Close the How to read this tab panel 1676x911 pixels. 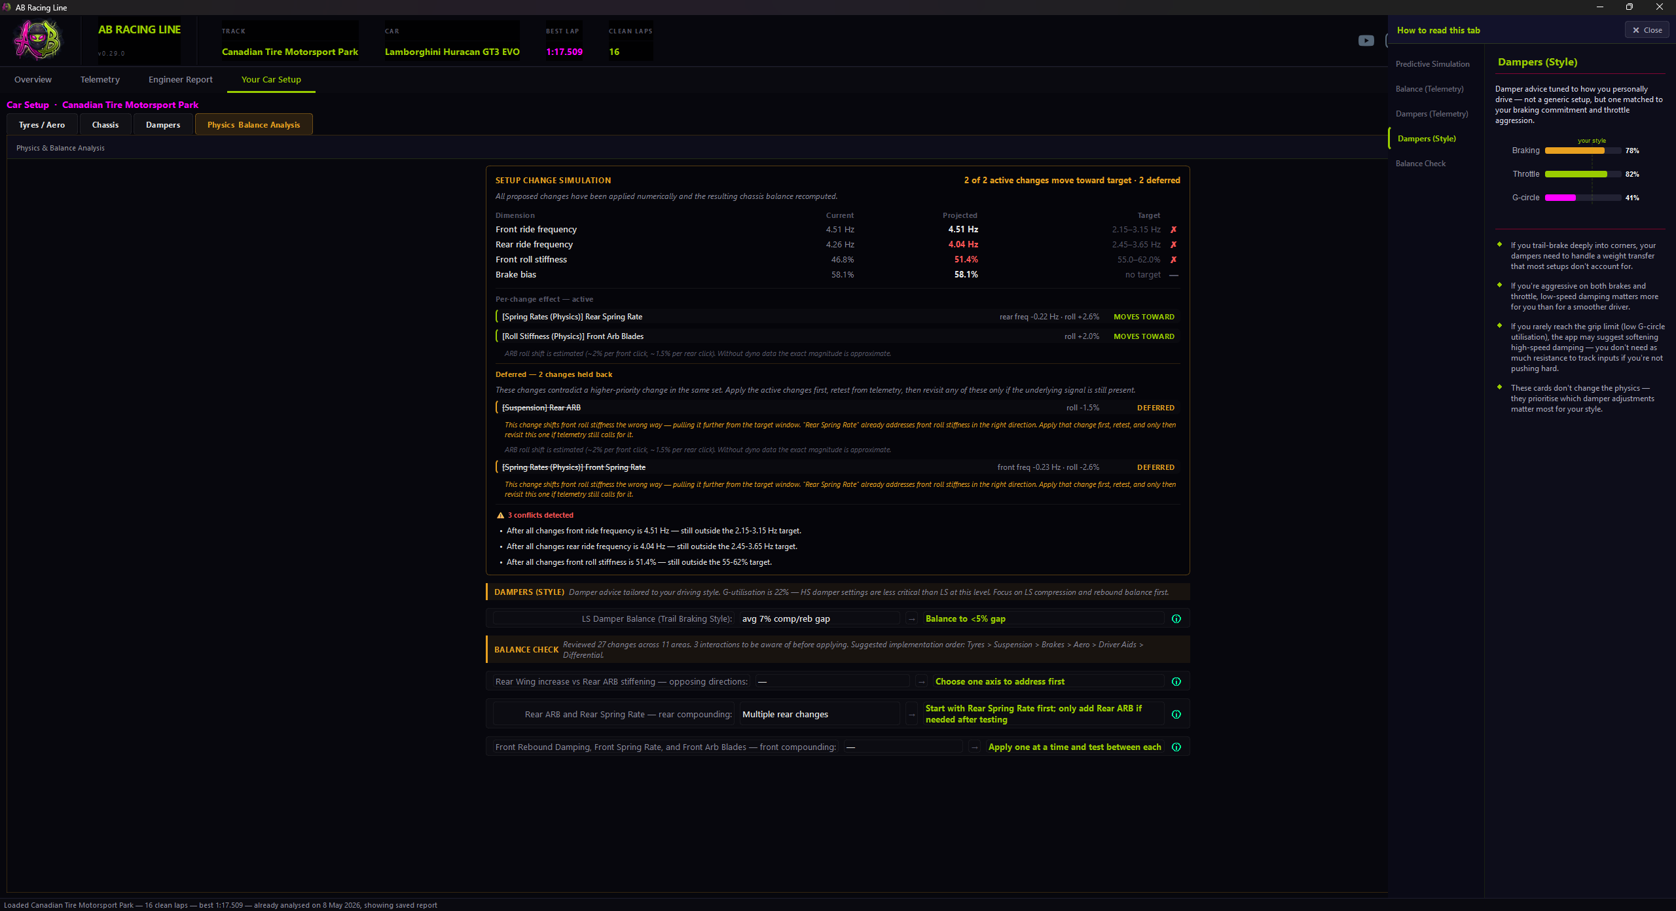click(x=1647, y=30)
